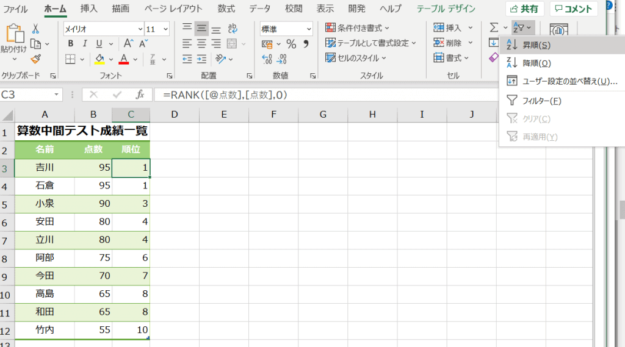Click the 共有 share button
Viewport: 625px width, 347px height.
point(524,9)
